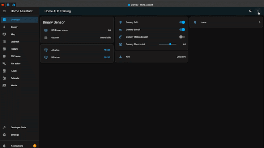The image size is (264, 148).
Task: Open the RPi Power status 'OK' value
Action: coord(110,31)
